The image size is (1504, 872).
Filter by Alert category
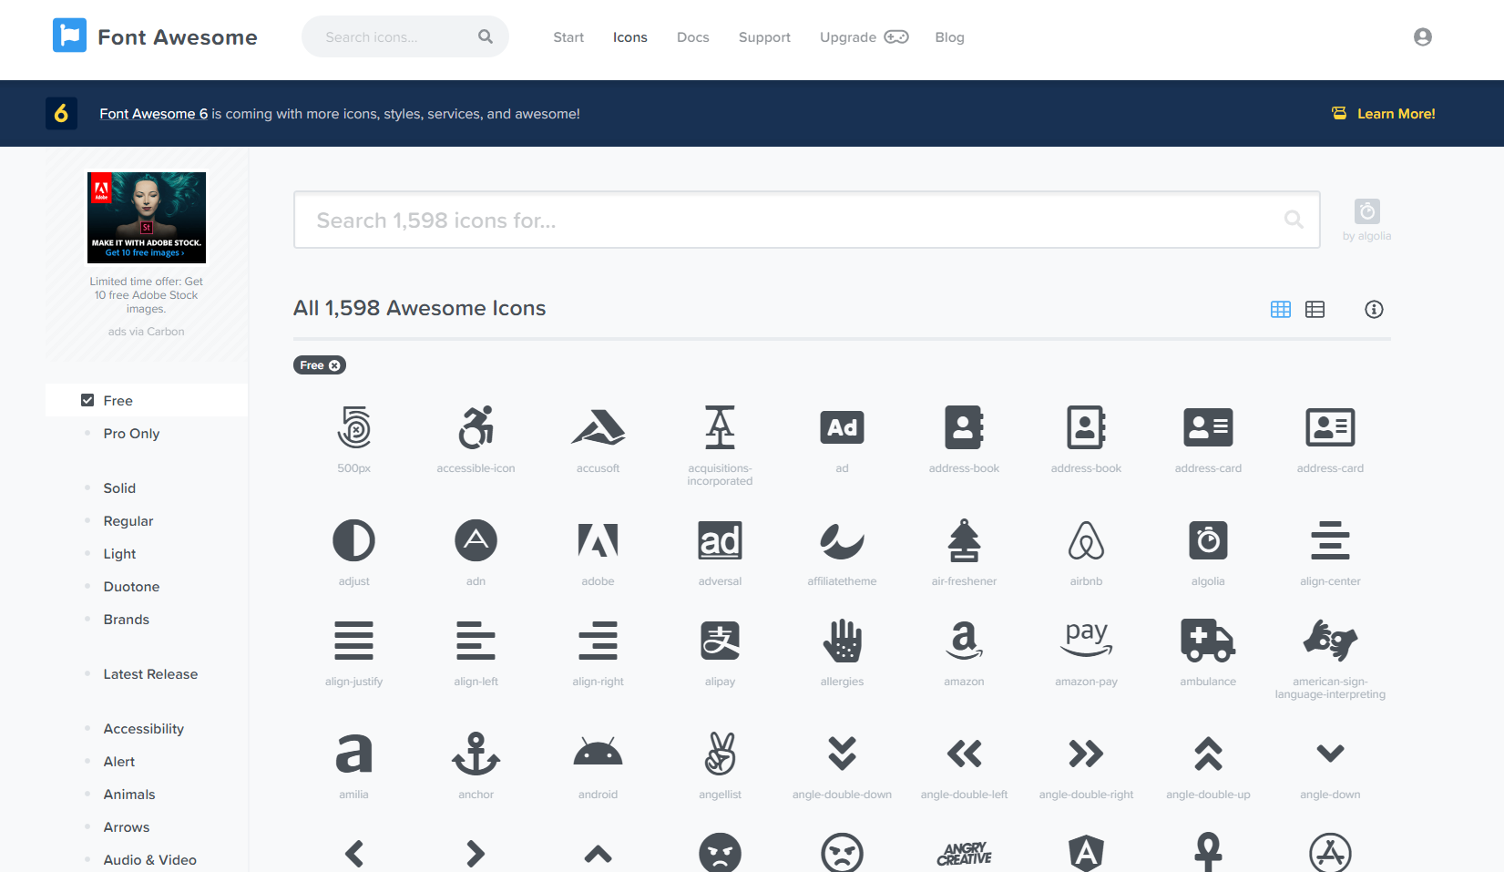pyautogui.click(x=119, y=762)
